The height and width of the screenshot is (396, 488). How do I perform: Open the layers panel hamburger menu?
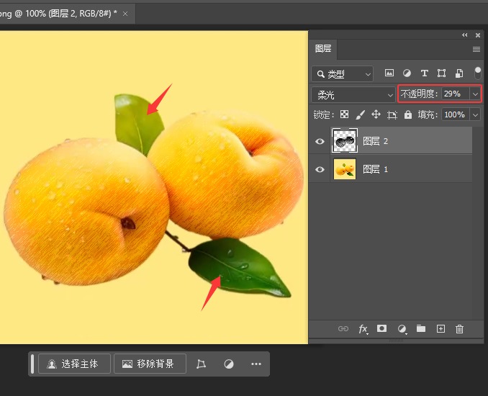point(476,49)
